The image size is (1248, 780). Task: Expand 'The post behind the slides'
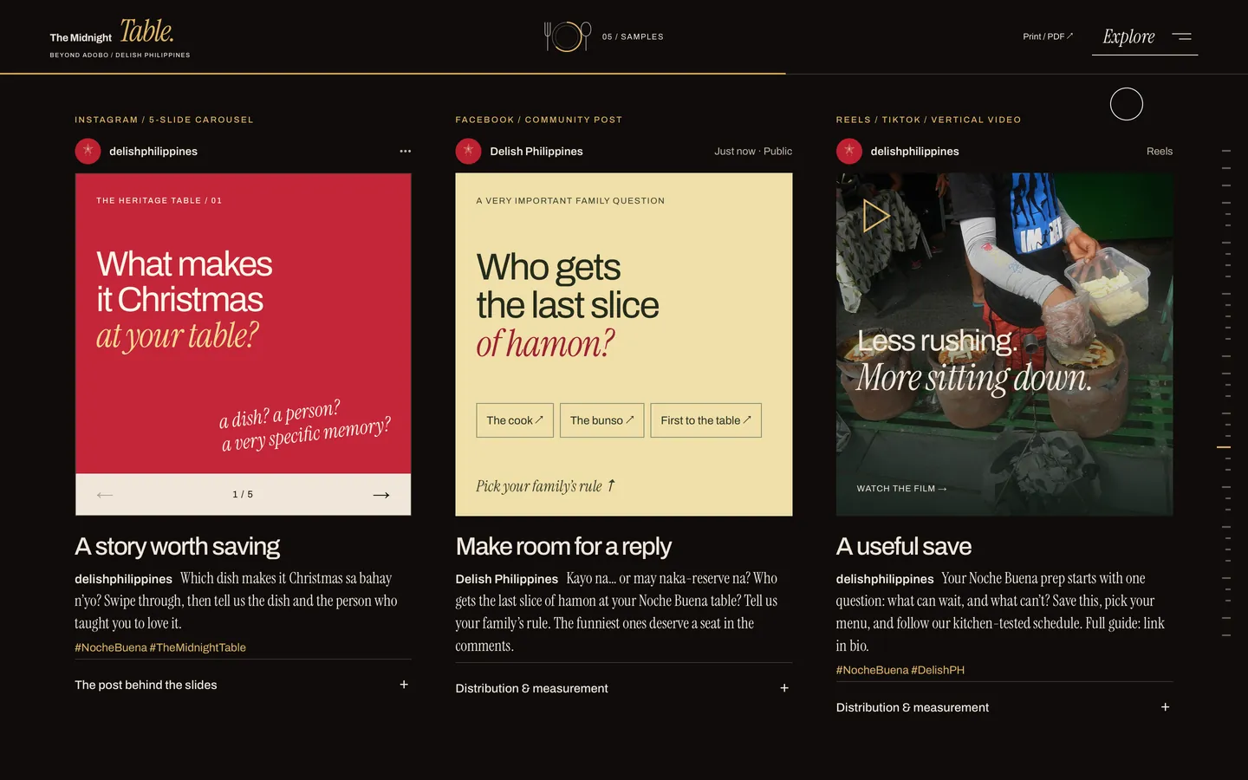pos(243,685)
